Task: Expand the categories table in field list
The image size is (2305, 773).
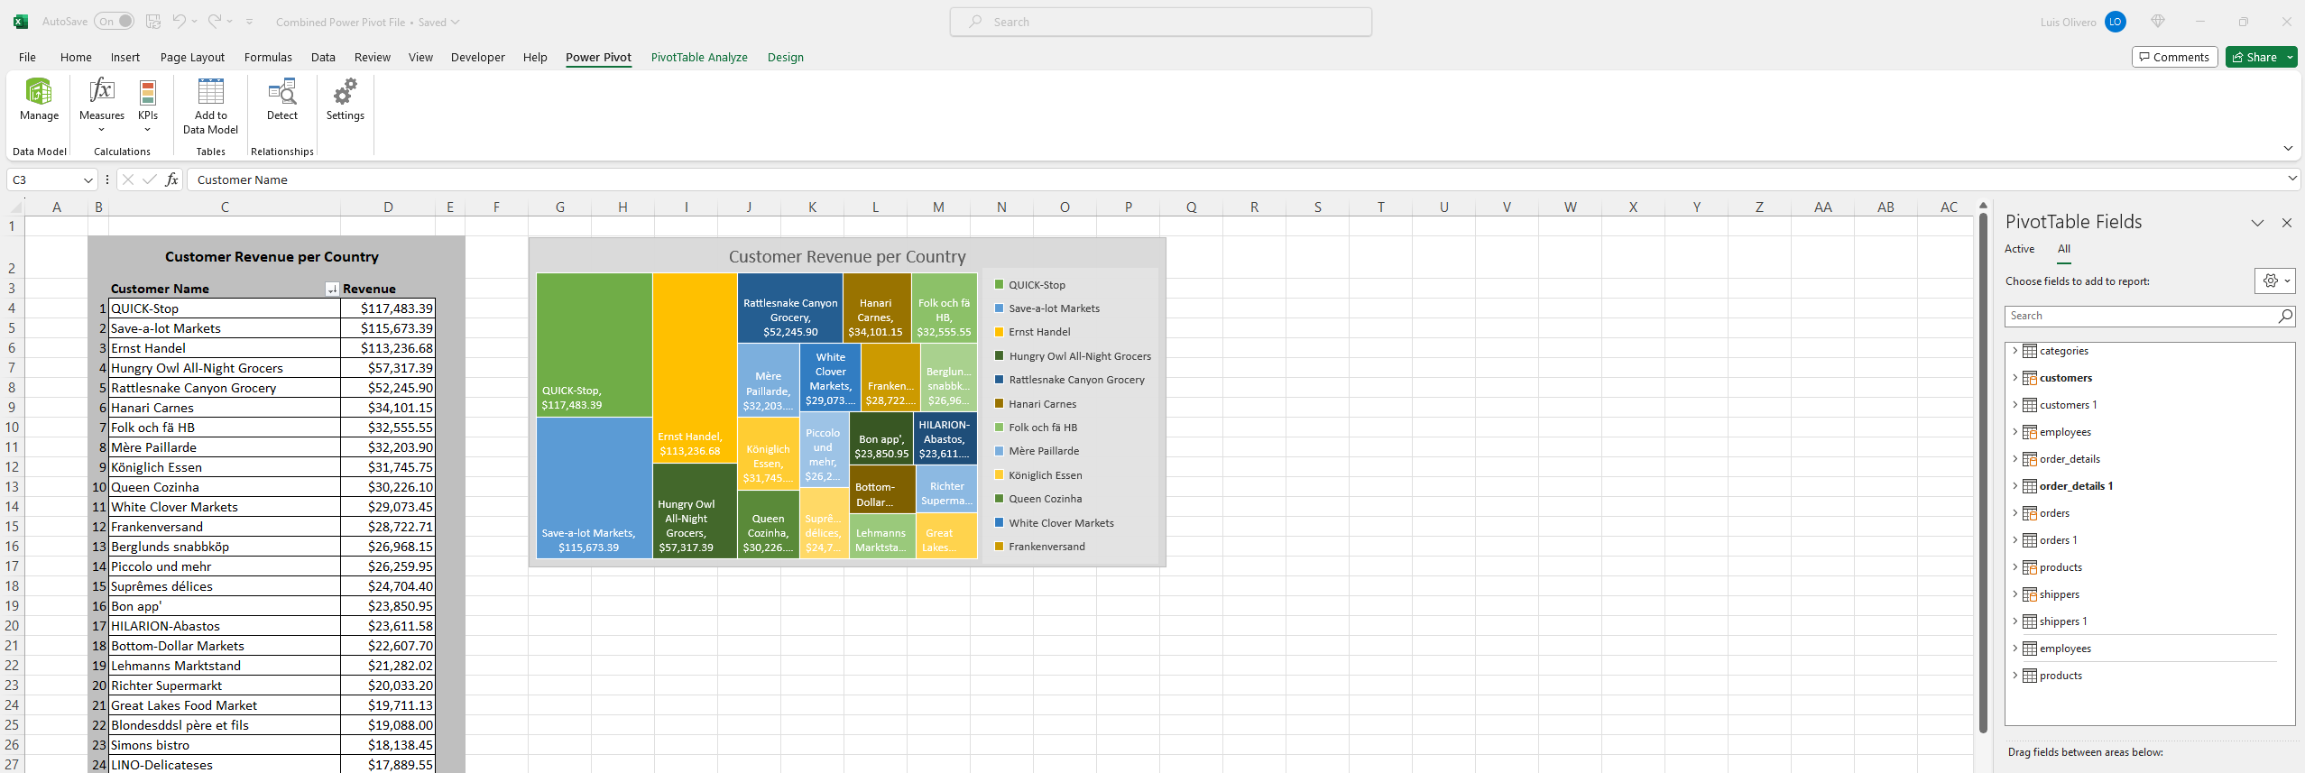Action: pos(2015,351)
